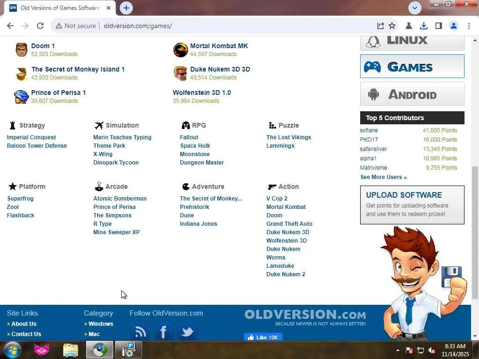Viewport: 479px width, 359px height.
Task: Open the Contact Us footer link
Action: tap(26, 334)
